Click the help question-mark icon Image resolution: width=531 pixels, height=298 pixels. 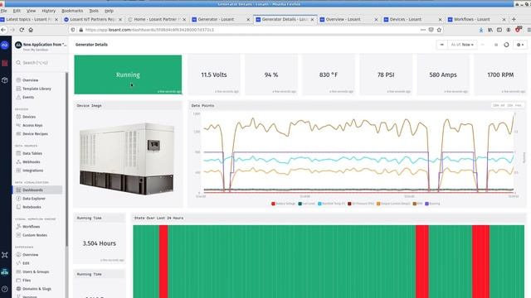click(5, 289)
